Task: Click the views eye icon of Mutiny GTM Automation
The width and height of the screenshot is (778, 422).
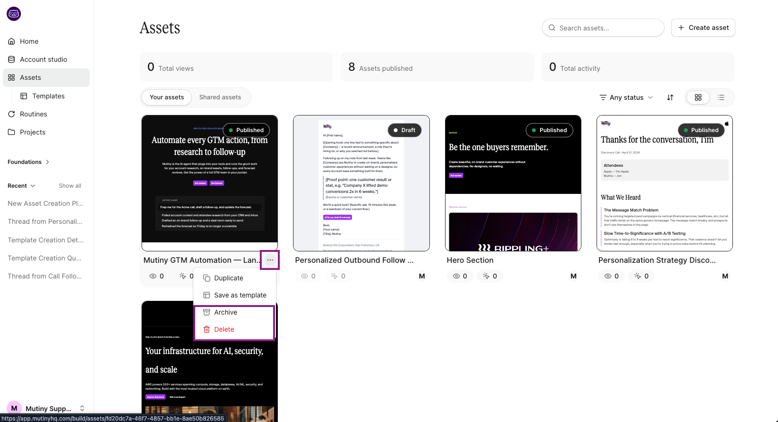Action: (x=153, y=276)
